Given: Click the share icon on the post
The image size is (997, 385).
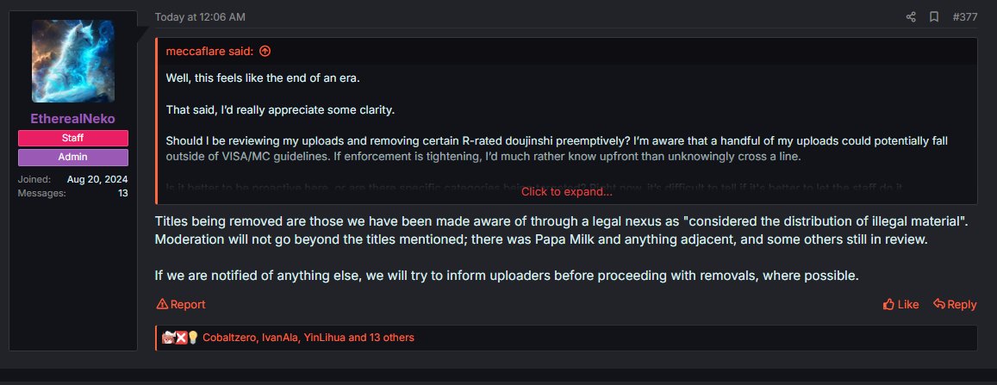Looking at the screenshot, I should click(911, 17).
